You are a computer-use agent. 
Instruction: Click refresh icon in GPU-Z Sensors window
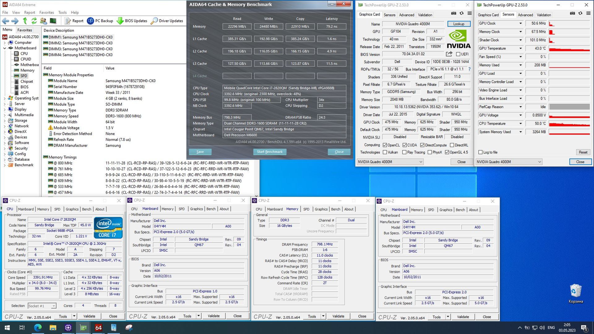point(580,13)
